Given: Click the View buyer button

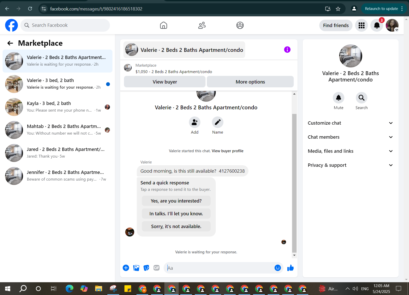Looking at the screenshot, I should 165,82.
